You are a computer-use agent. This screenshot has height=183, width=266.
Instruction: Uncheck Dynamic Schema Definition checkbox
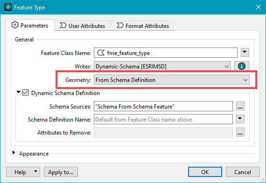coord(26,93)
